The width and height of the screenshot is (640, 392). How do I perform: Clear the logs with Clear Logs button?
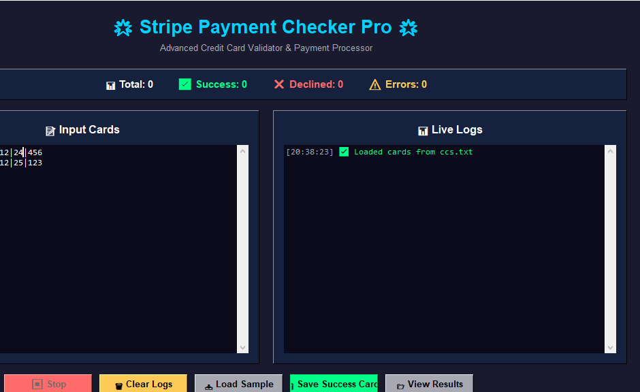tap(143, 384)
